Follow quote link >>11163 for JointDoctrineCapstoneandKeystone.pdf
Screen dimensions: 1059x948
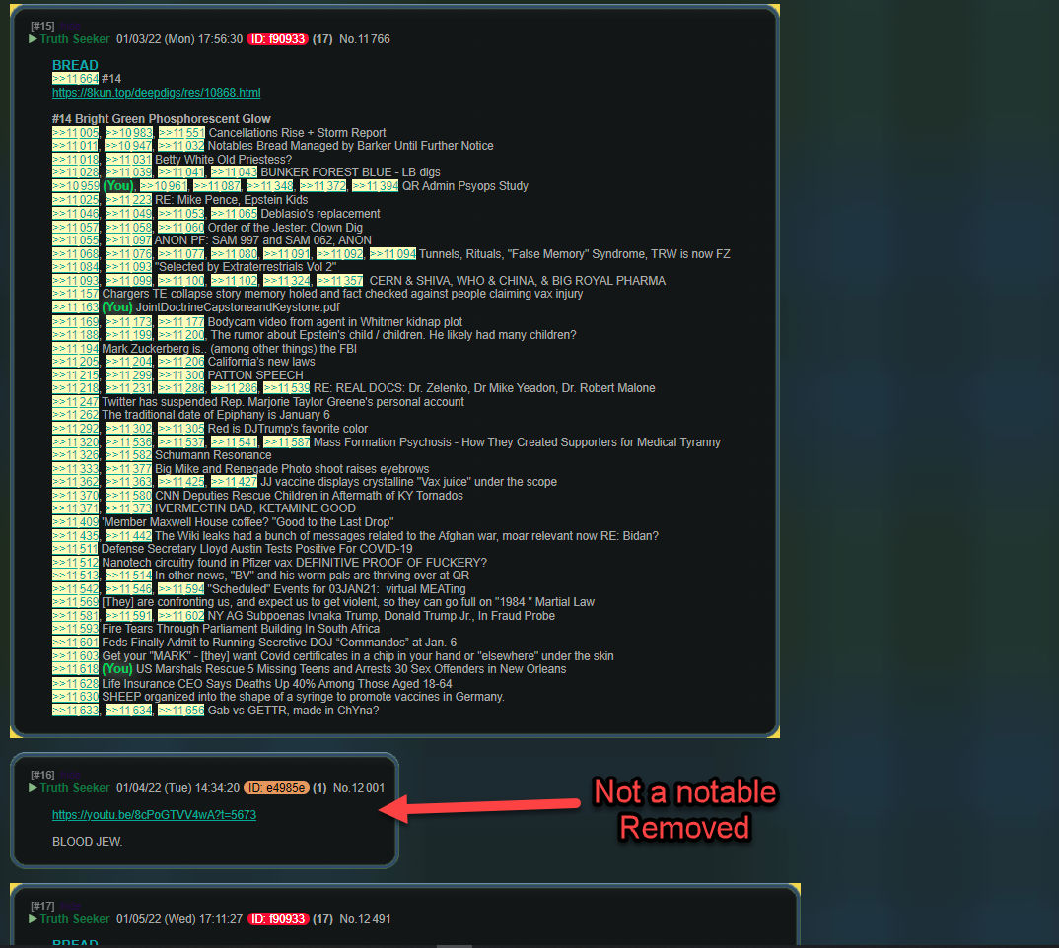pos(76,307)
